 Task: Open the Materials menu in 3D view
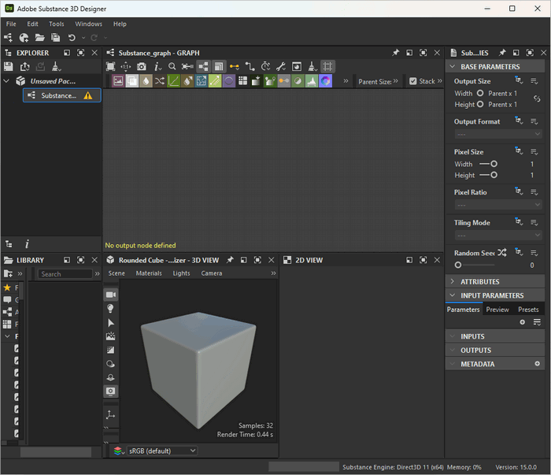pos(149,273)
